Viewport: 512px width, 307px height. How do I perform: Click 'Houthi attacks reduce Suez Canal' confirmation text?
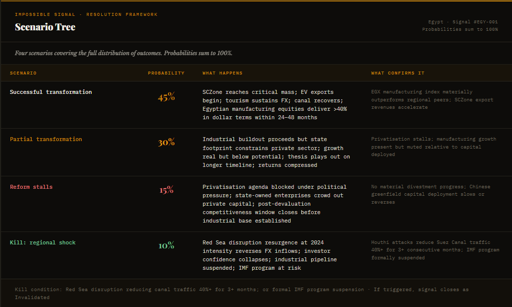point(435,250)
